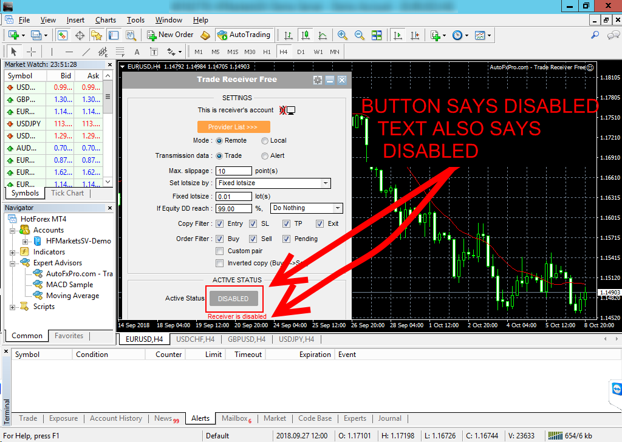
Task: Click the Provider List button
Action: (234, 127)
